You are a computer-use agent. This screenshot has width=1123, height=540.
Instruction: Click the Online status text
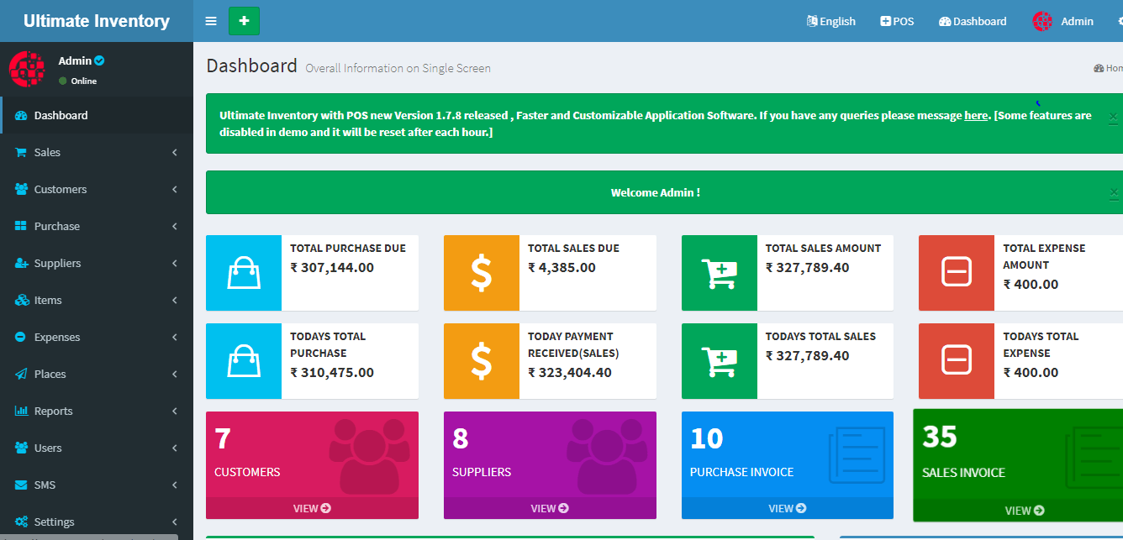point(84,81)
